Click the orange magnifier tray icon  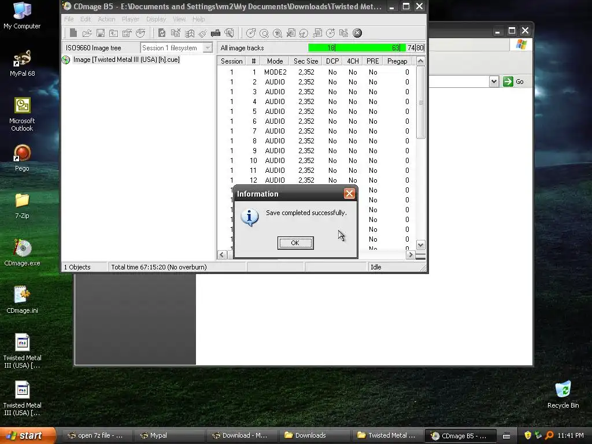pyautogui.click(x=549, y=435)
